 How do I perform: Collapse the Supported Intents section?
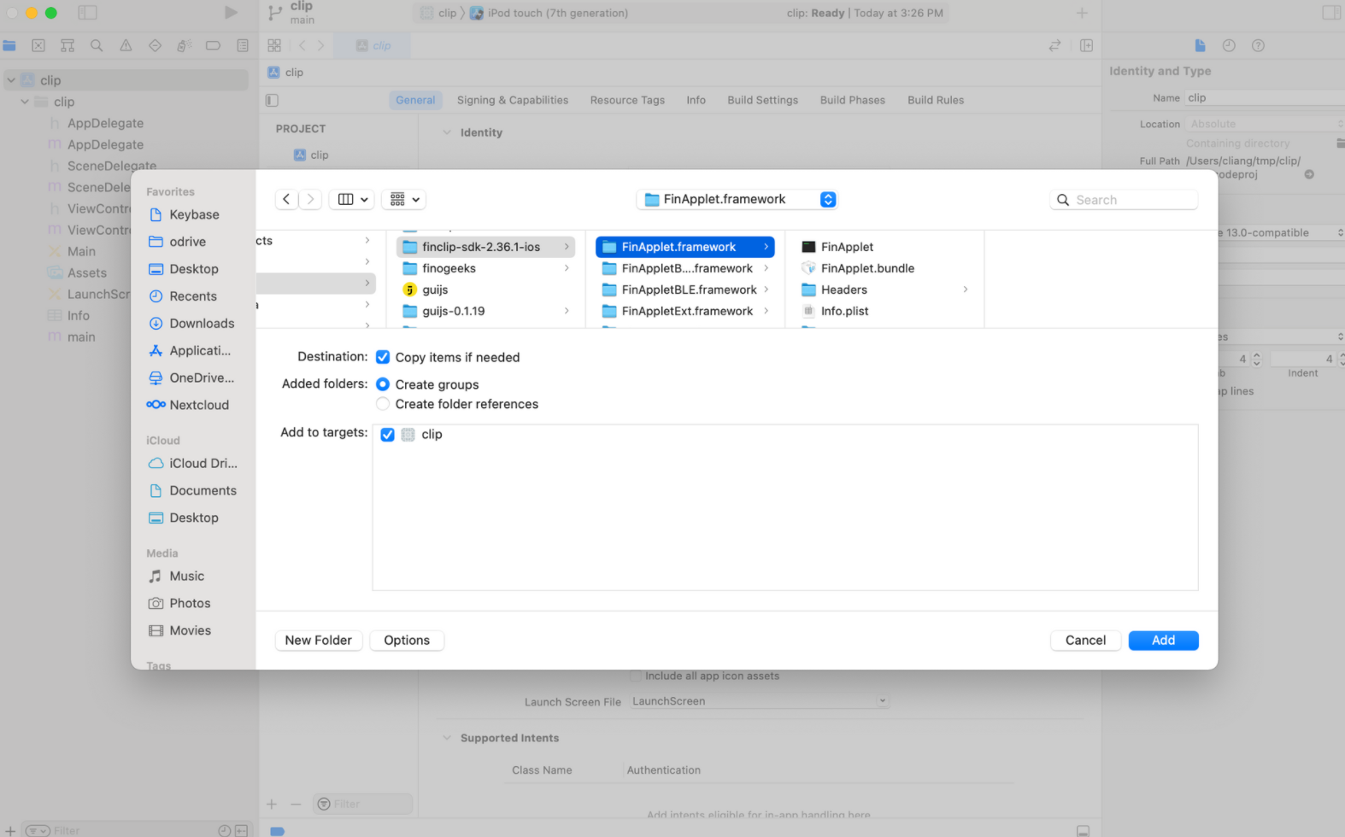(447, 738)
